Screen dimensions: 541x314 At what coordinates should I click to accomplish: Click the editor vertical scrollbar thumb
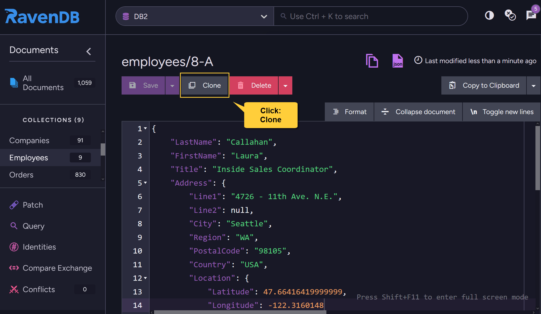click(x=538, y=158)
